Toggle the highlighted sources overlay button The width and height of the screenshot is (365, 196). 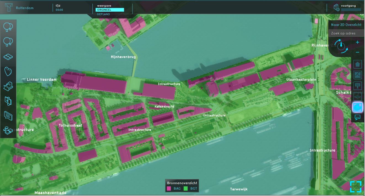[358, 107]
